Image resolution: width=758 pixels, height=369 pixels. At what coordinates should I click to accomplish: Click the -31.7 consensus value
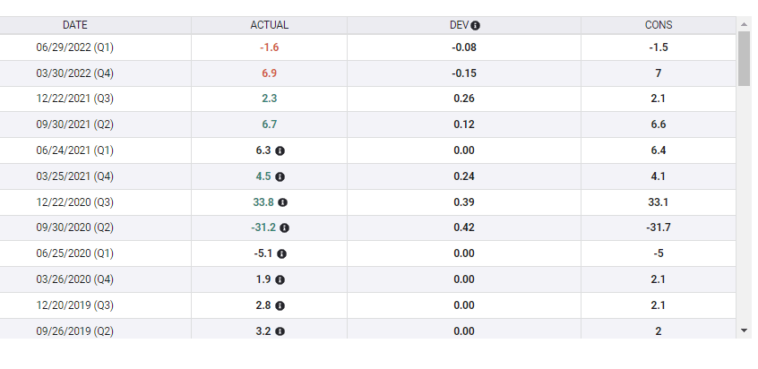pos(659,228)
